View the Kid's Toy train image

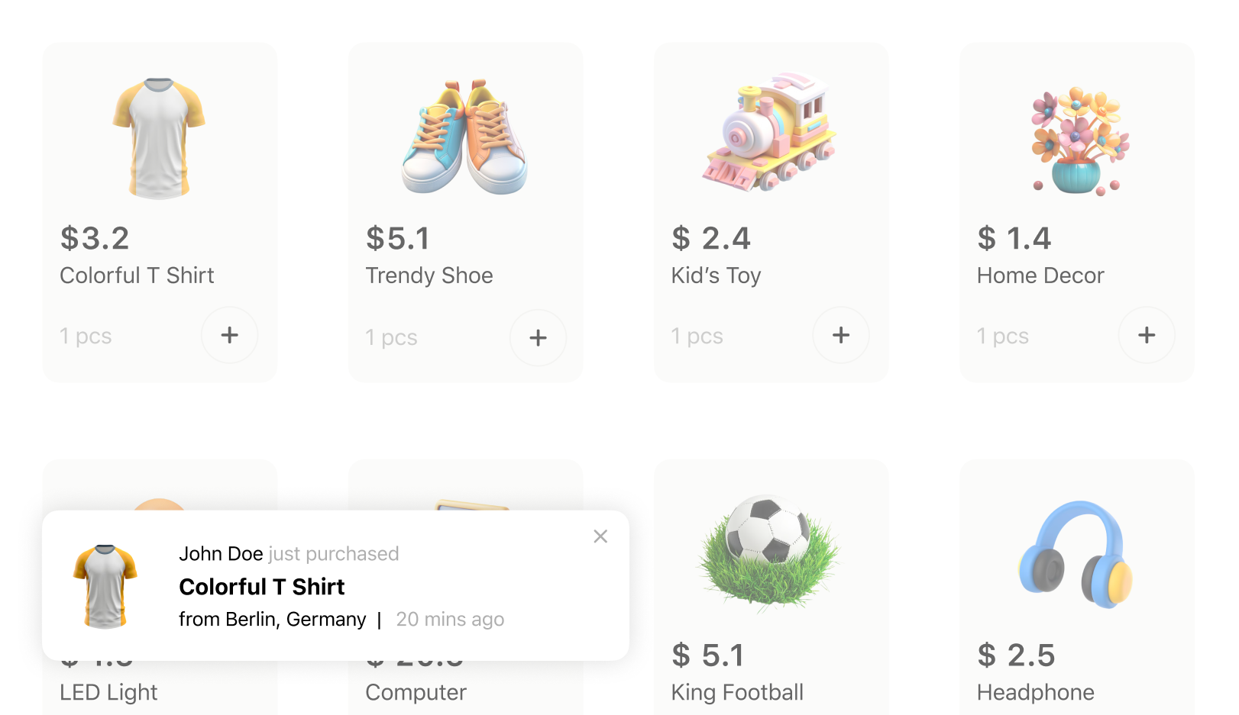pyautogui.click(x=770, y=131)
